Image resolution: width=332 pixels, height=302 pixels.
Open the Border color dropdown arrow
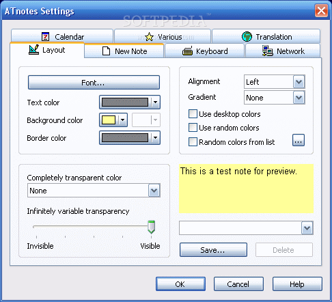(x=155, y=138)
